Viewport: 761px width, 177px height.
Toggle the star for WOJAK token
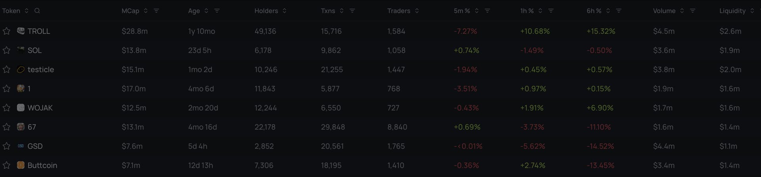click(x=6, y=108)
